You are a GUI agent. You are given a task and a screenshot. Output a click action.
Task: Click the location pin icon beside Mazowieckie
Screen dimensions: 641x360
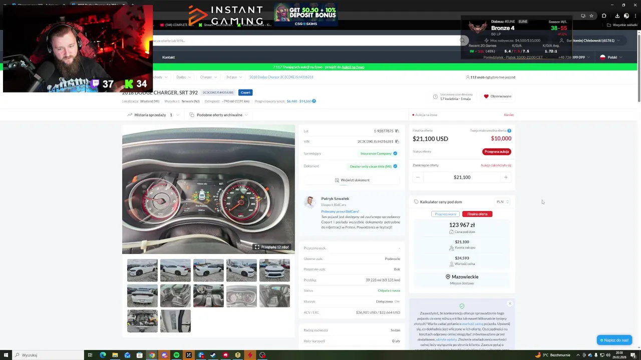pyautogui.click(x=448, y=276)
